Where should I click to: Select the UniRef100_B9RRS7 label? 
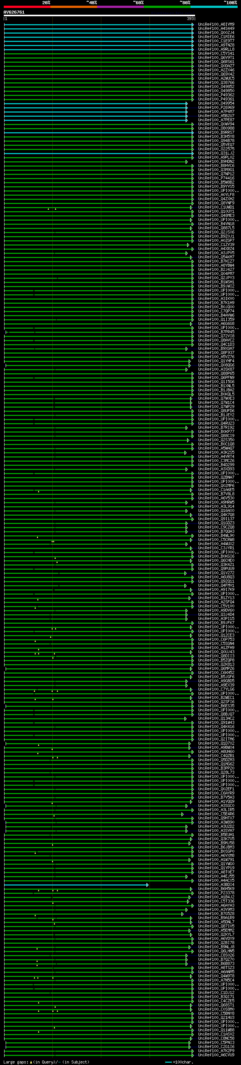pos(216,132)
